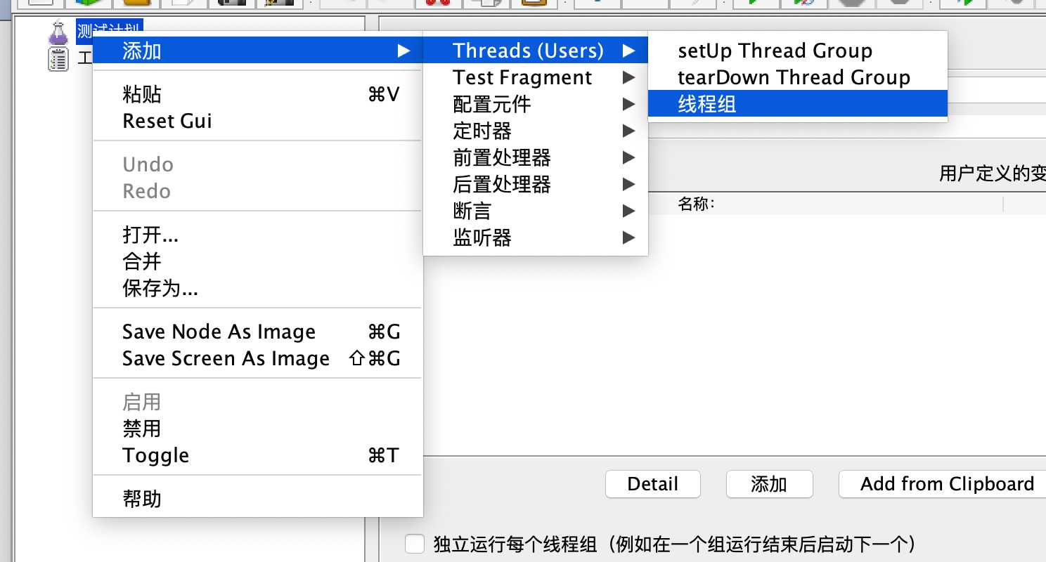
Task: Click the purple flask Test Plan icon
Action: 58,32
